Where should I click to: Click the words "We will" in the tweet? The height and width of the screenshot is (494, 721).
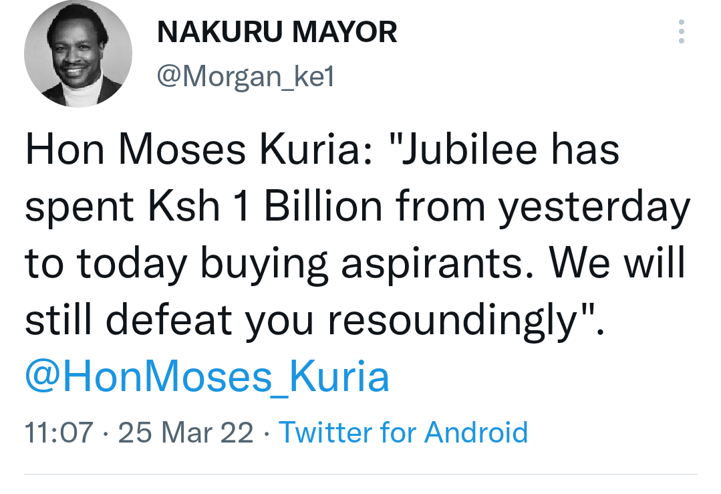pos(617,262)
